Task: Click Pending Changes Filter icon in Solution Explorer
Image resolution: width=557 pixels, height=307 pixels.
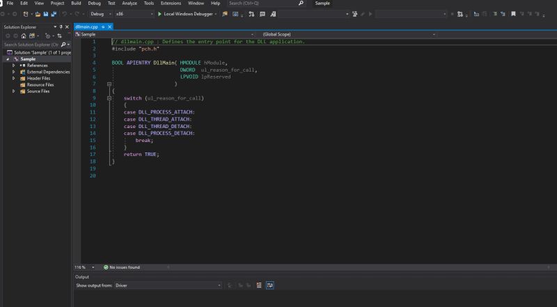Action: pos(47,36)
